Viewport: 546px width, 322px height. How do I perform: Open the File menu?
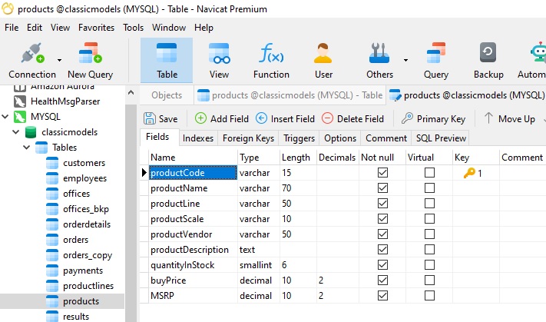12,28
